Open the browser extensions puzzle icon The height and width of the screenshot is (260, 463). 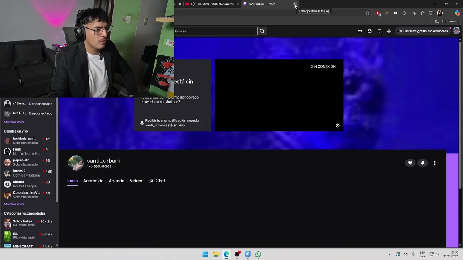pos(404,13)
